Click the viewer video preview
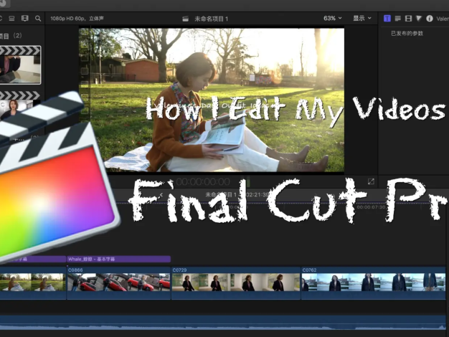 (212, 100)
